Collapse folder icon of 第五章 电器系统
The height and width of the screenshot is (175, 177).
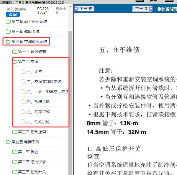point(8,142)
